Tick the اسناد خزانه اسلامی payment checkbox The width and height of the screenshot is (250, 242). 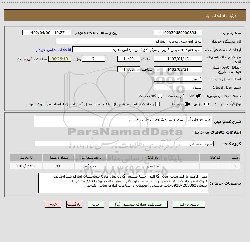click(x=157, y=104)
